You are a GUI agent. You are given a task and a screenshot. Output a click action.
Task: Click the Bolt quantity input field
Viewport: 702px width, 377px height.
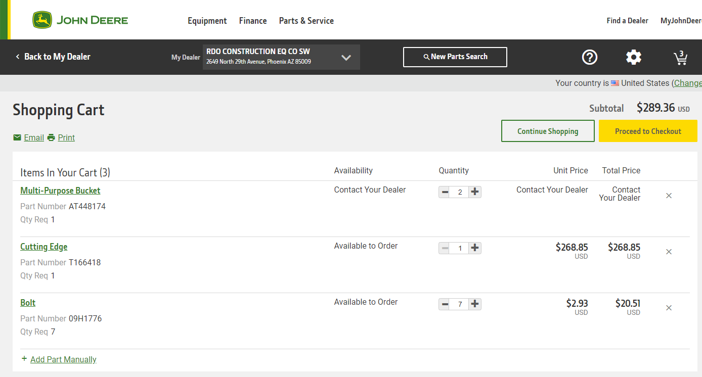[x=459, y=304]
